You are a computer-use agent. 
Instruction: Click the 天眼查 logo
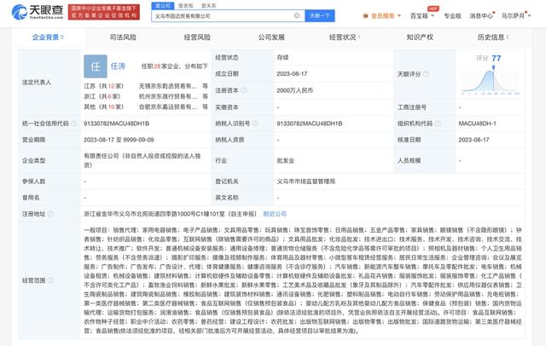(38, 12)
